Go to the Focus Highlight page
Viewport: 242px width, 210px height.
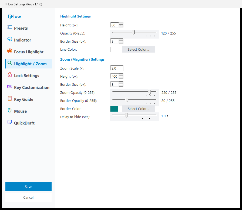tap(29, 52)
